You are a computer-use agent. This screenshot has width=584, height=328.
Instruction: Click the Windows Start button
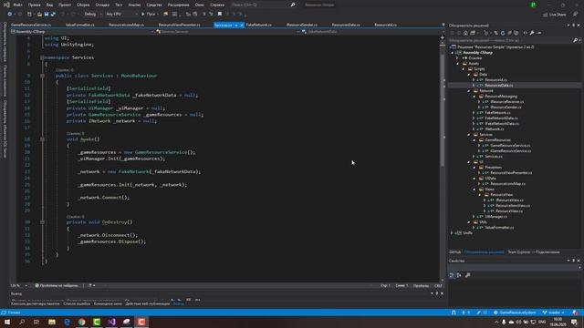[x=7, y=322]
